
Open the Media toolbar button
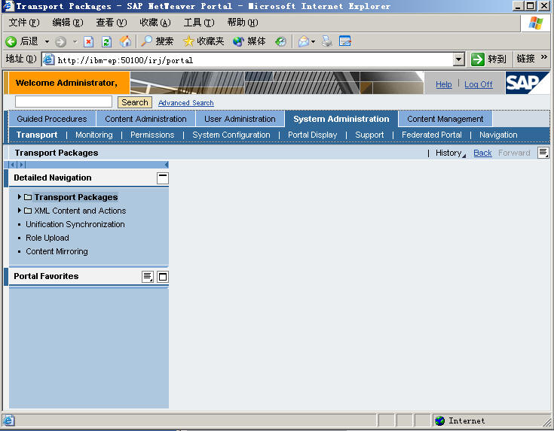click(x=249, y=41)
